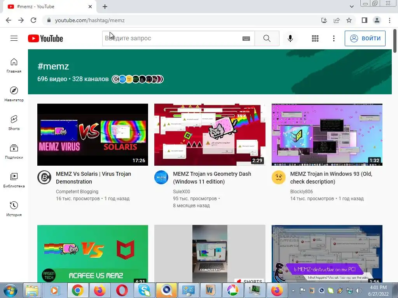The height and width of the screenshot is (298, 398).
Task: Click the magnifier search button
Action: 267,38
